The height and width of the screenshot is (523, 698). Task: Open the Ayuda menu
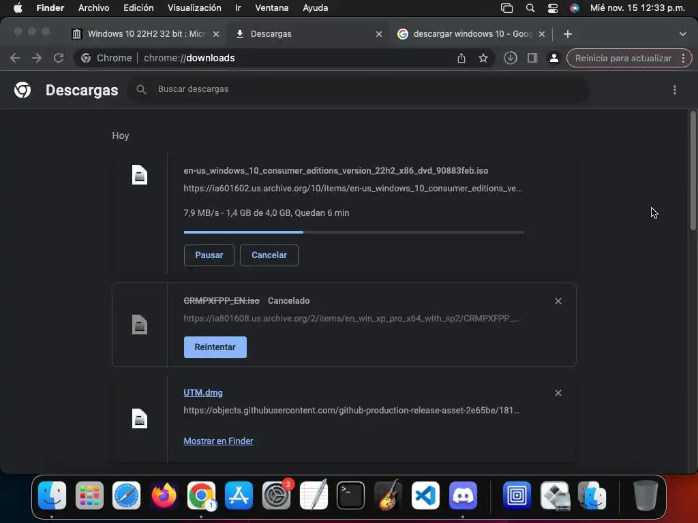click(315, 8)
